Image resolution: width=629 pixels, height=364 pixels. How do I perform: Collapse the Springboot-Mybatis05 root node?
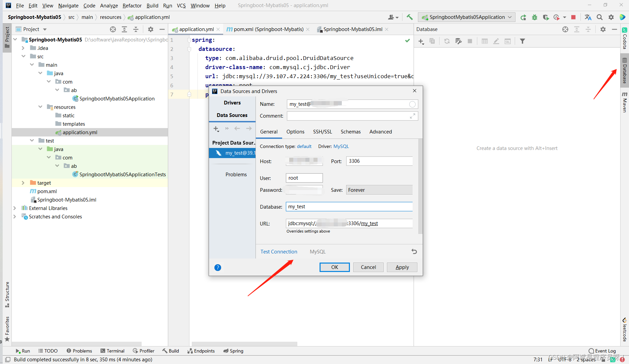click(15, 39)
